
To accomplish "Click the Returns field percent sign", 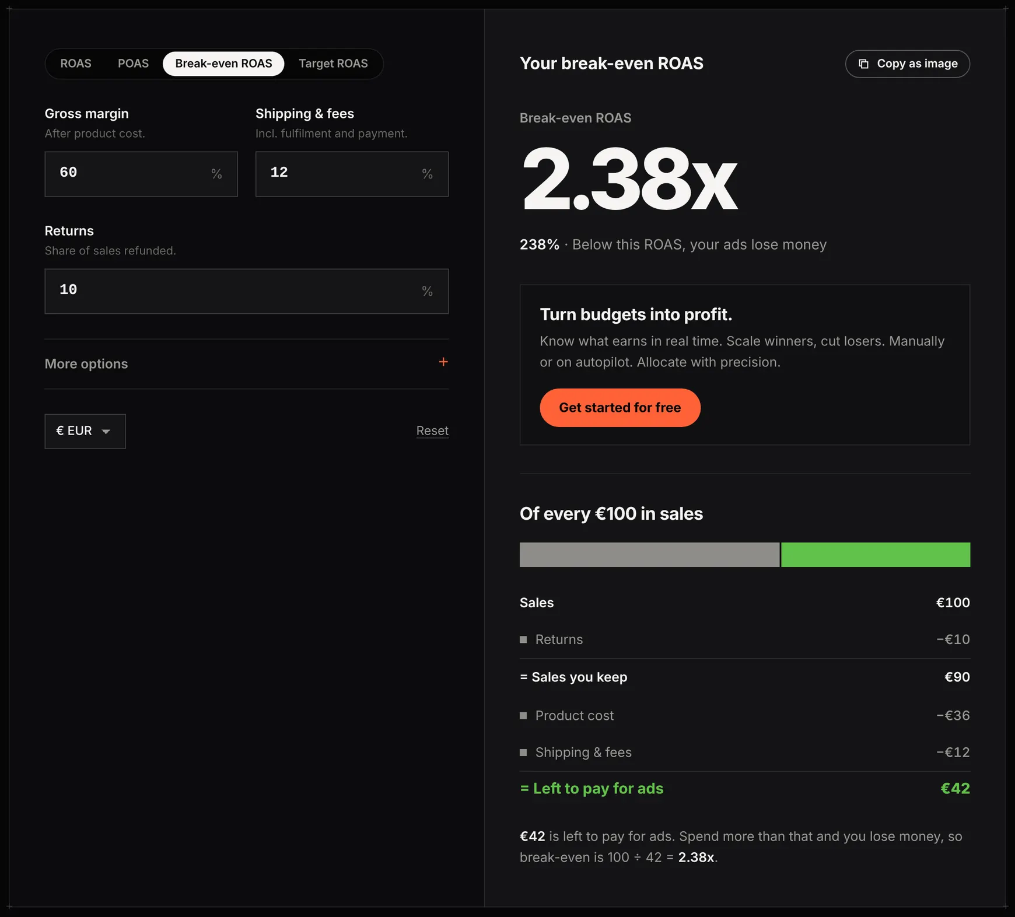I will [427, 291].
